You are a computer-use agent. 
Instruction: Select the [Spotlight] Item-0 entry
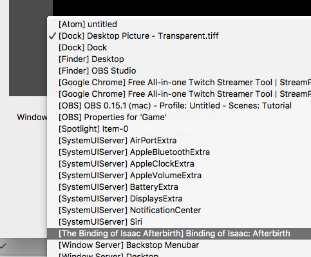pos(179,128)
